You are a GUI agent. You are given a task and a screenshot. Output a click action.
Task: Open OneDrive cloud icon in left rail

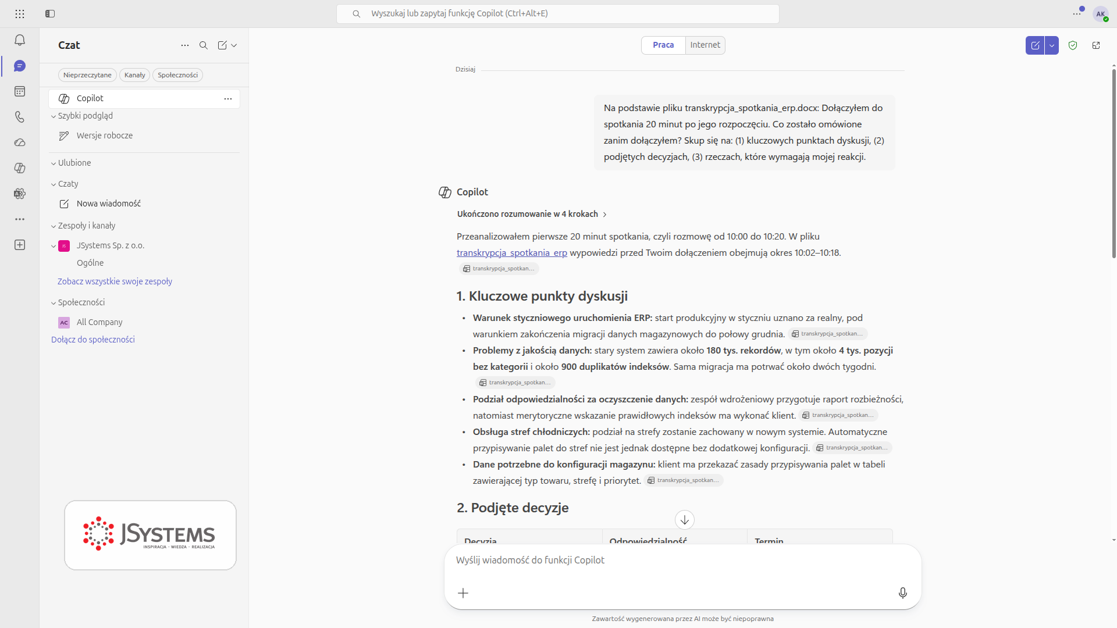tap(20, 142)
